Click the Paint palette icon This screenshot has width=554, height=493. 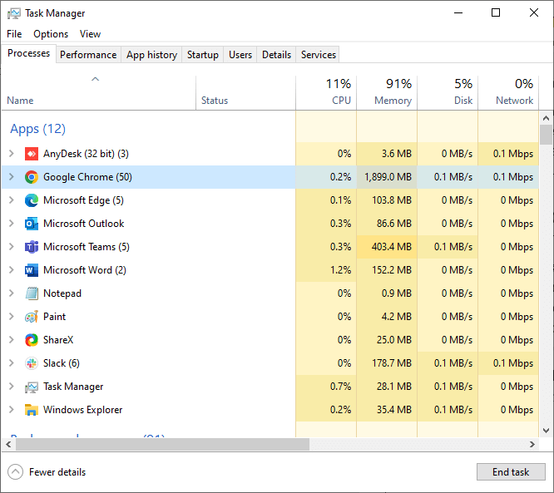point(32,317)
